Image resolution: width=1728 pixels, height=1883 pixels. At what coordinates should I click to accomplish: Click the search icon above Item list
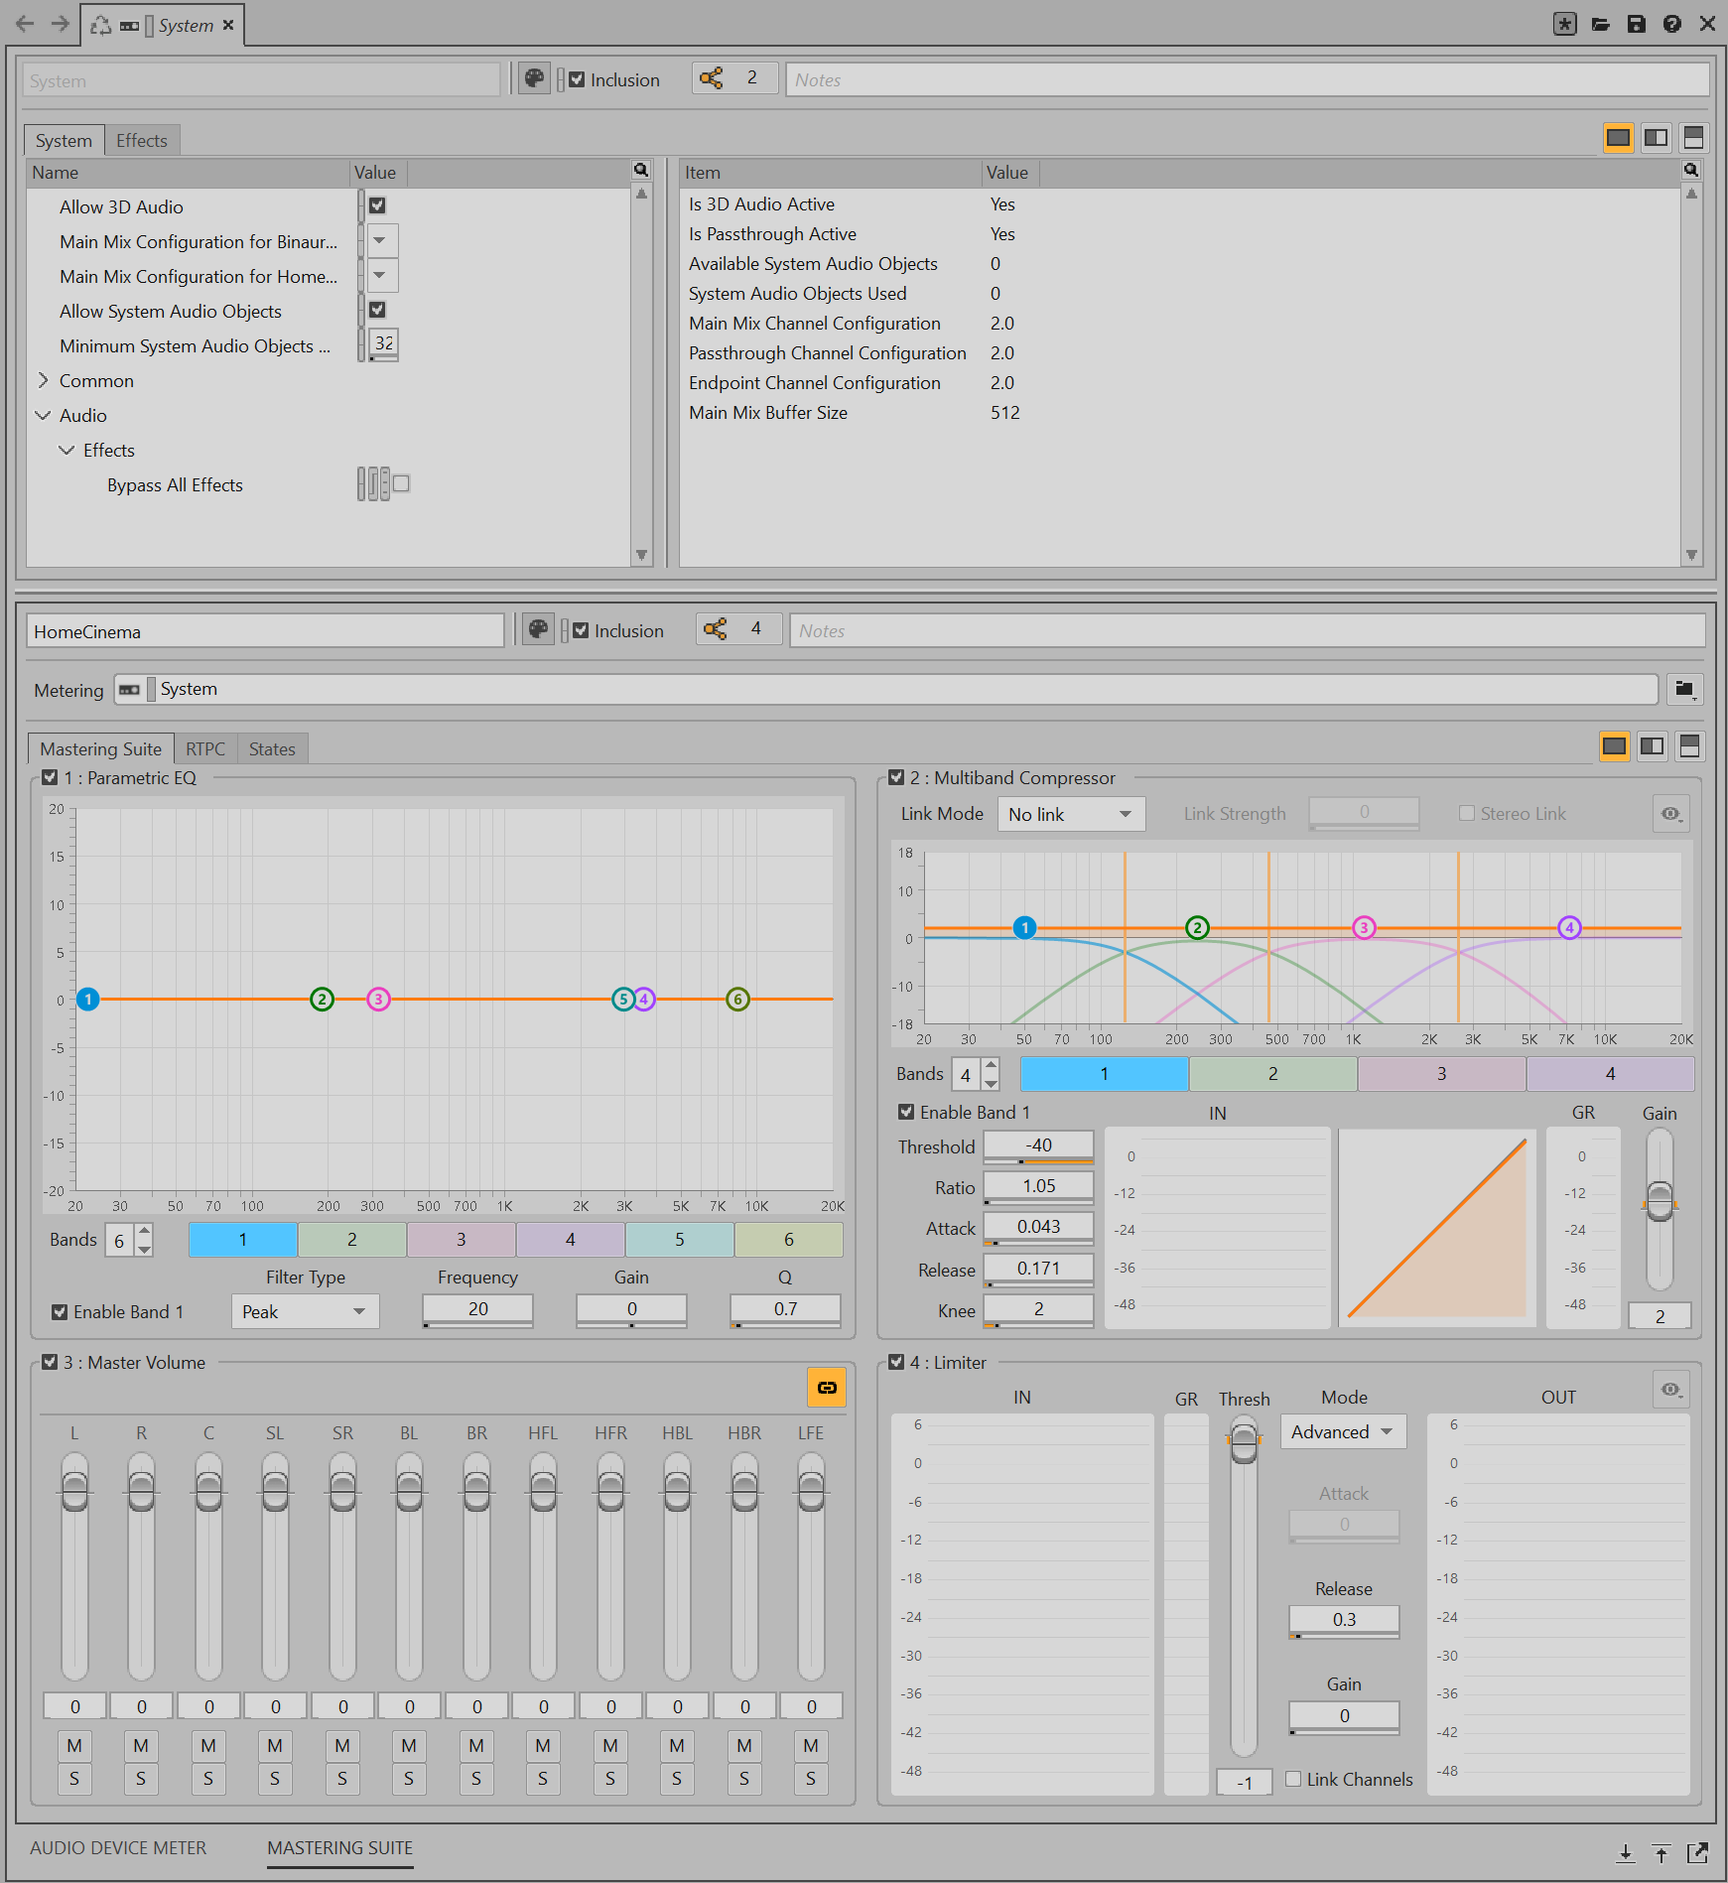[x=1691, y=171]
